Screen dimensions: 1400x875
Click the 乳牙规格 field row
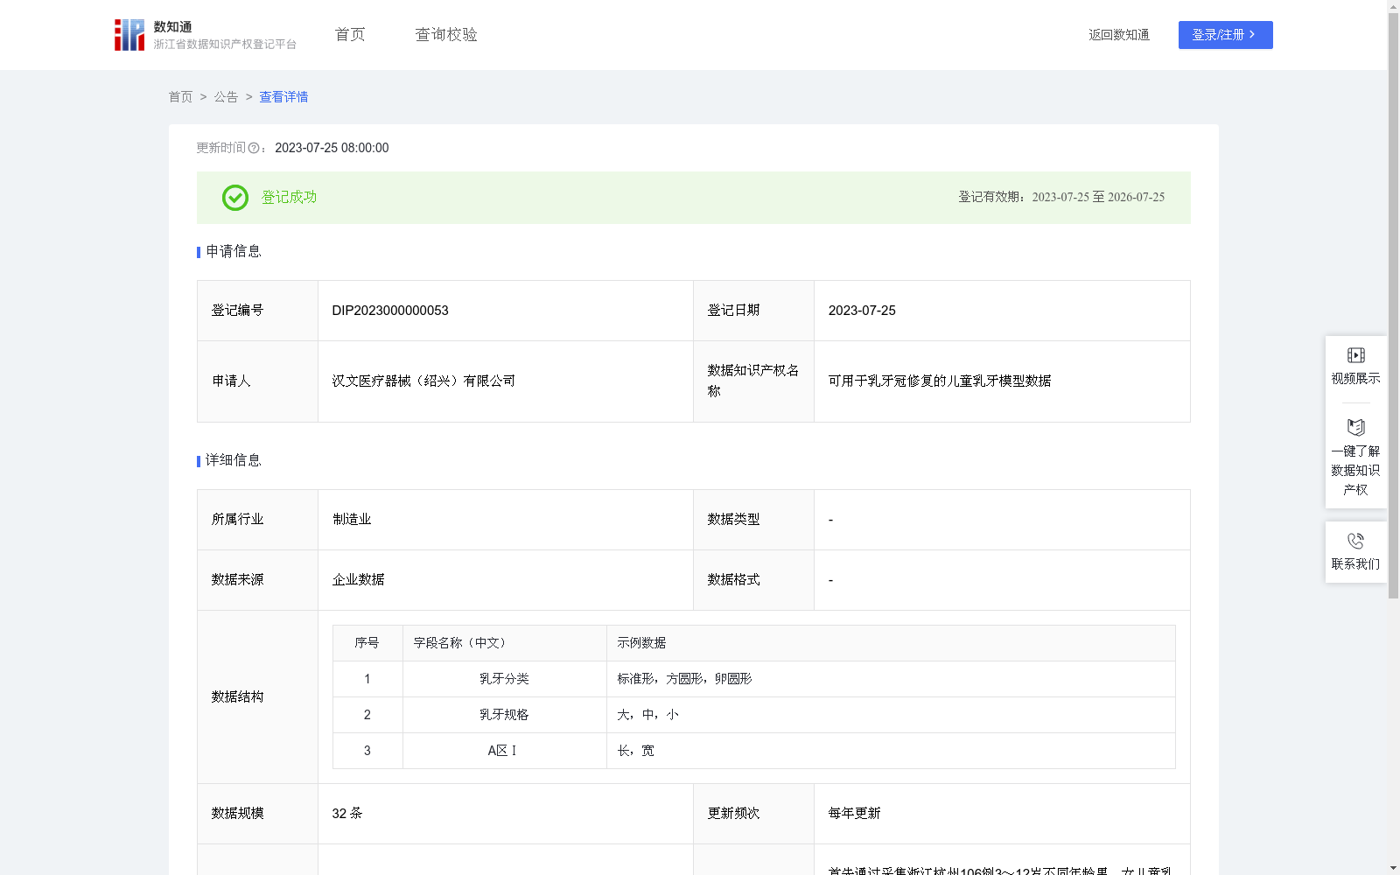(754, 715)
